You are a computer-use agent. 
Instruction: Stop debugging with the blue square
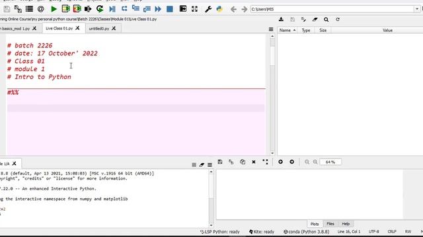click(x=170, y=9)
